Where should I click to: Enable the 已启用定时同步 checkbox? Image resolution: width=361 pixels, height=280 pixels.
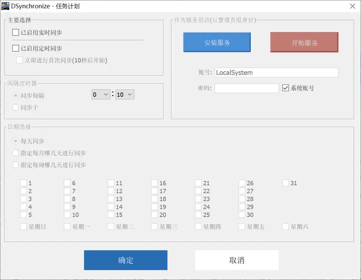16,49
